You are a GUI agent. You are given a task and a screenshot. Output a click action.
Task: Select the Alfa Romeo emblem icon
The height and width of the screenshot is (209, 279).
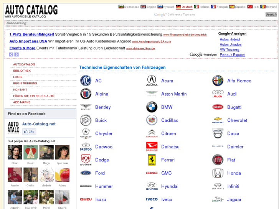(218, 81)
